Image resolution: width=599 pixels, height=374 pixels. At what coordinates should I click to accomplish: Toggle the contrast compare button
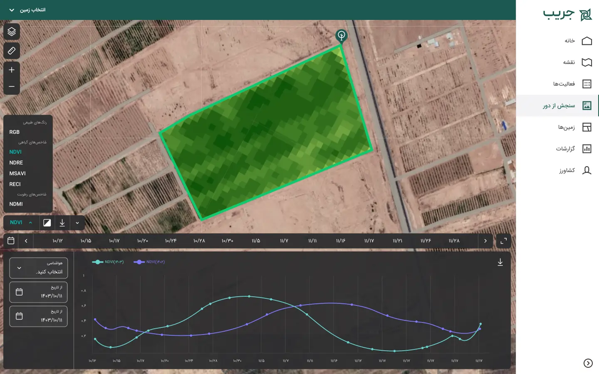click(x=47, y=223)
